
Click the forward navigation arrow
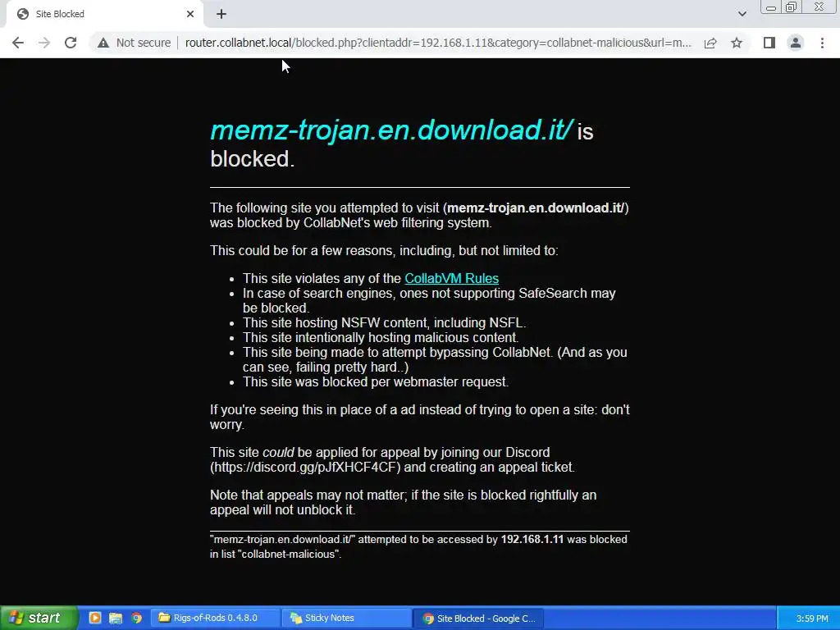click(x=44, y=43)
